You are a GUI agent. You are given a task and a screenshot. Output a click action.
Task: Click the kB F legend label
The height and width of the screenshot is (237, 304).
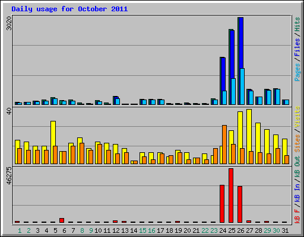point(297,216)
